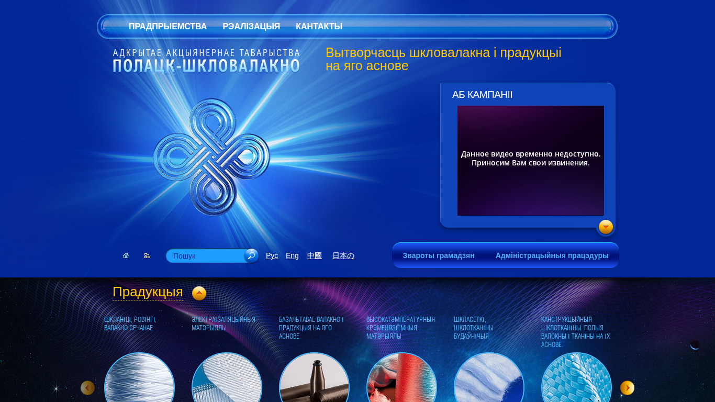This screenshot has width=715, height=402.
Task: Switch language to Chinese 中國
Action: pyautogui.click(x=315, y=255)
